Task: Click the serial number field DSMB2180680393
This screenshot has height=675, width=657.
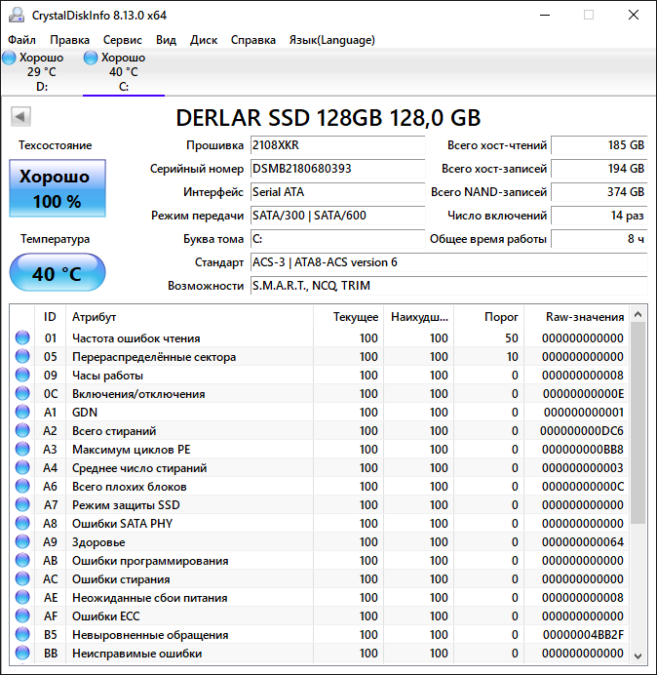Action: pyautogui.click(x=337, y=169)
